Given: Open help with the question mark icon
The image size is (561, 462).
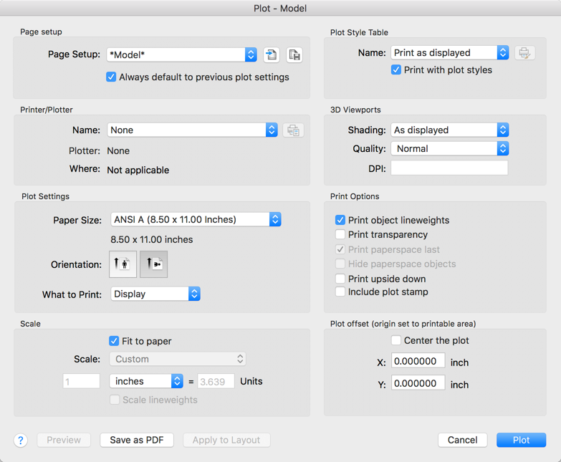Looking at the screenshot, I should tap(21, 441).
